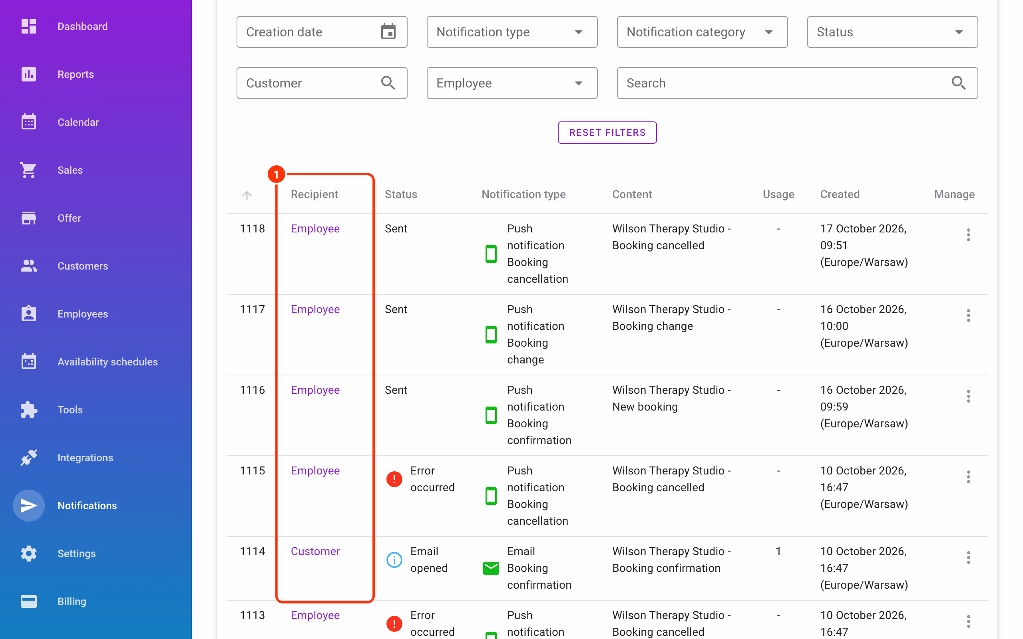This screenshot has width=1023, height=639.
Task: Click the Billing credit card icon
Action: coord(28,601)
